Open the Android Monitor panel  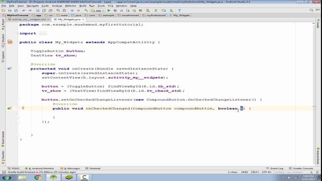pyautogui.click(x=39, y=168)
